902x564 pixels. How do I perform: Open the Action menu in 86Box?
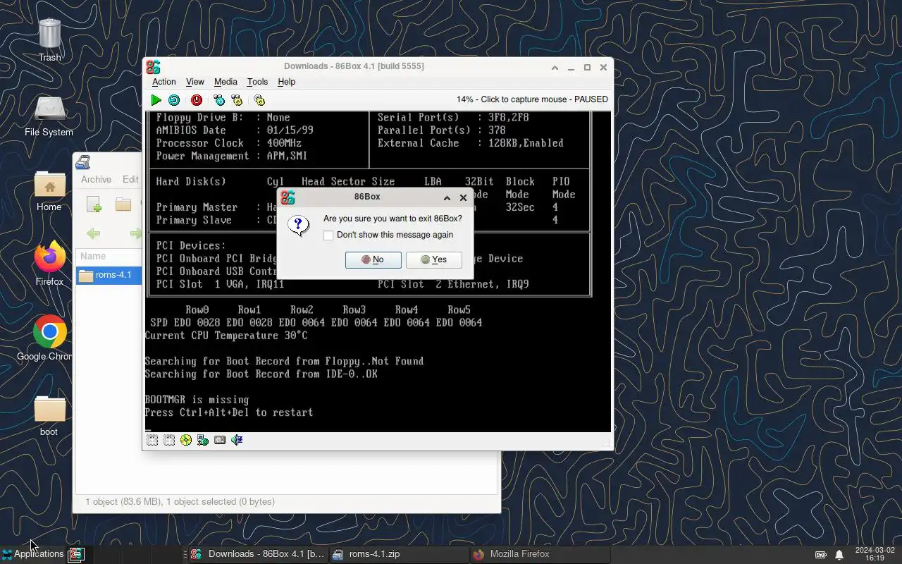pyautogui.click(x=164, y=82)
